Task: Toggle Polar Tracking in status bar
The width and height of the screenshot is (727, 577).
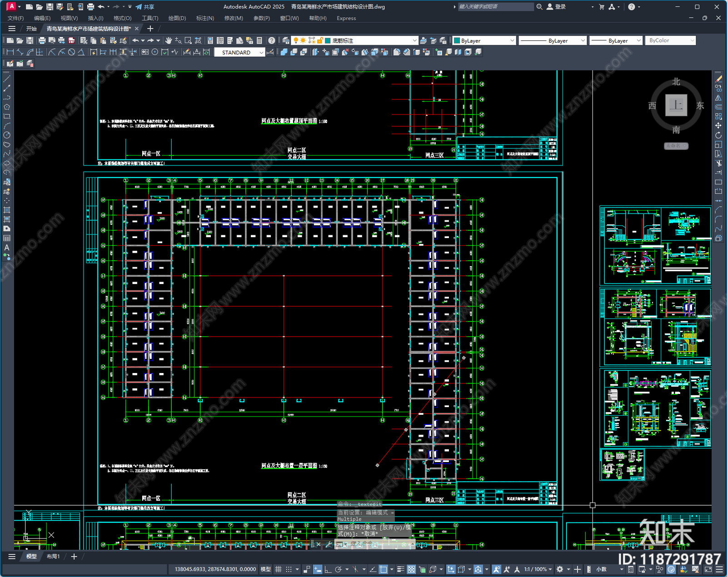Action: pyautogui.click(x=338, y=569)
